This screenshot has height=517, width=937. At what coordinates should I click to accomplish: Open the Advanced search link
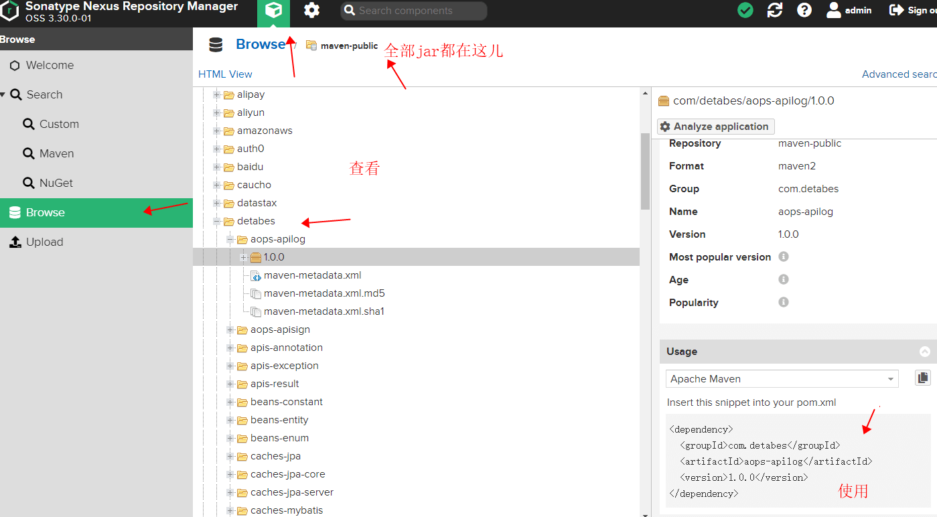(x=899, y=74)
